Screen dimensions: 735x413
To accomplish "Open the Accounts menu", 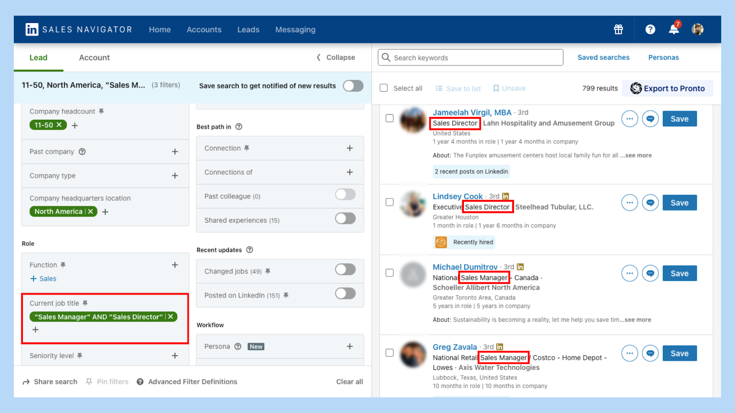I will point(204,29).
